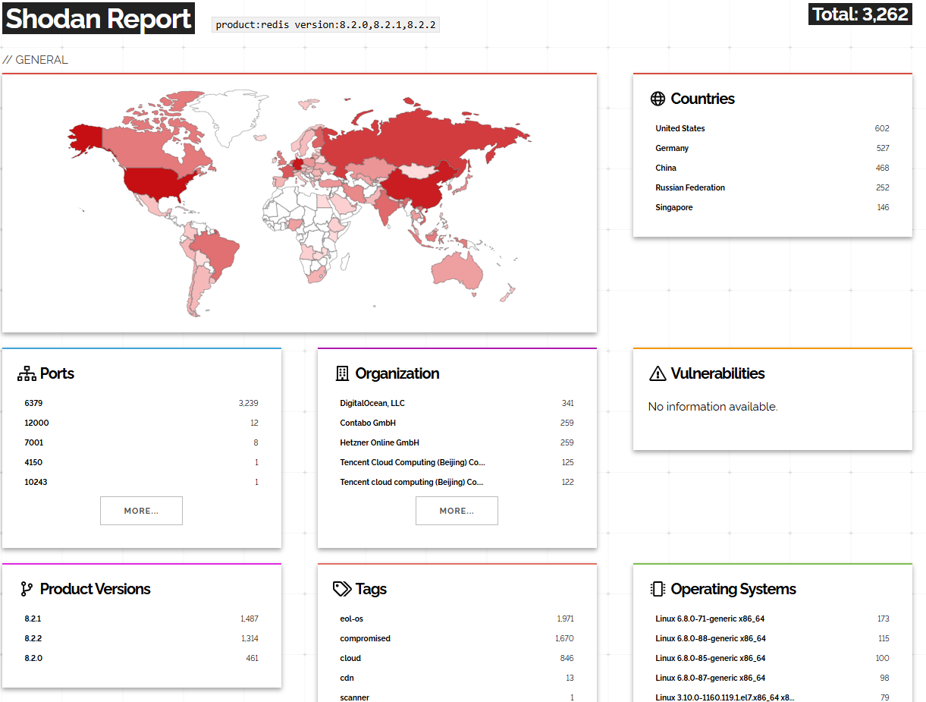Click the network icon beside Ports heading

click(x=26, y=373)
